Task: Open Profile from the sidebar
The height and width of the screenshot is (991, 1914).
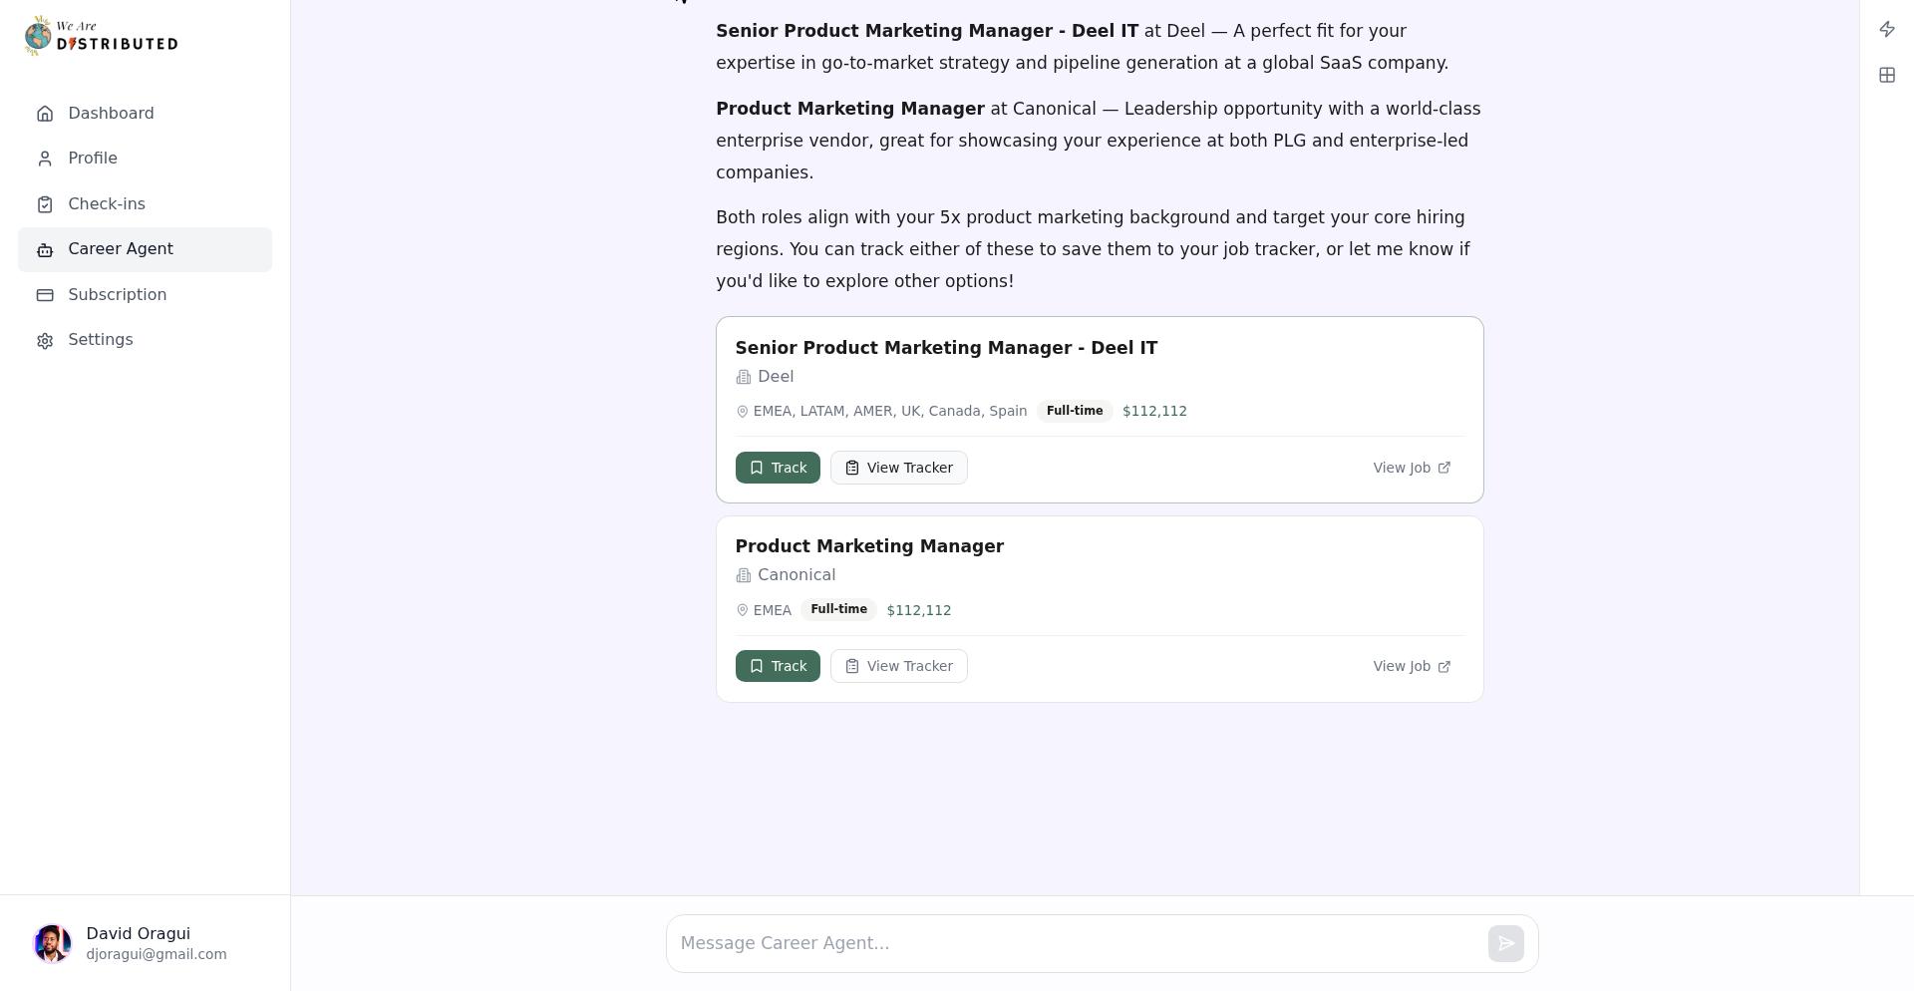Action: [92, 158]
